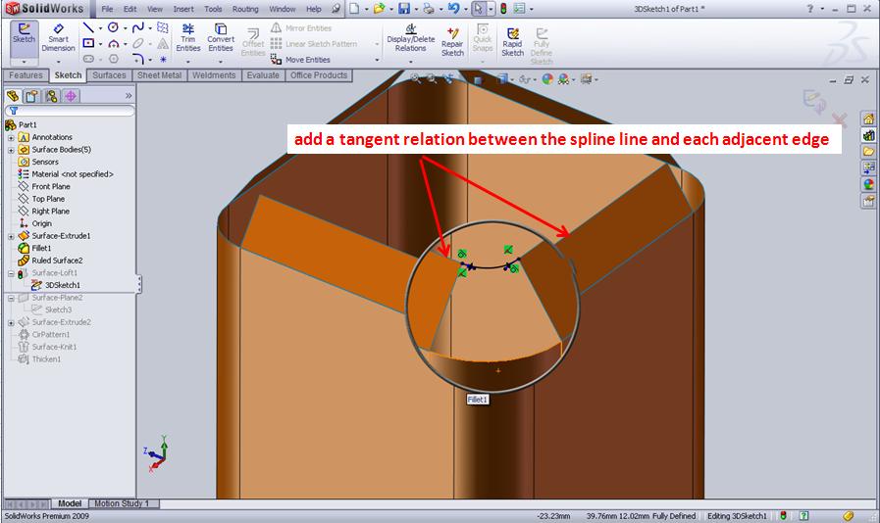The width and height of the screenshot is (880, 523).
Task: Open the Trim Entities dropdown arrow
Action: point(188,61)
